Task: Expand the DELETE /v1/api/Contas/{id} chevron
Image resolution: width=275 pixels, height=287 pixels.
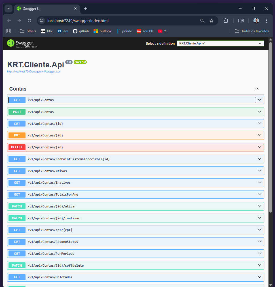Action: [259, 147]
